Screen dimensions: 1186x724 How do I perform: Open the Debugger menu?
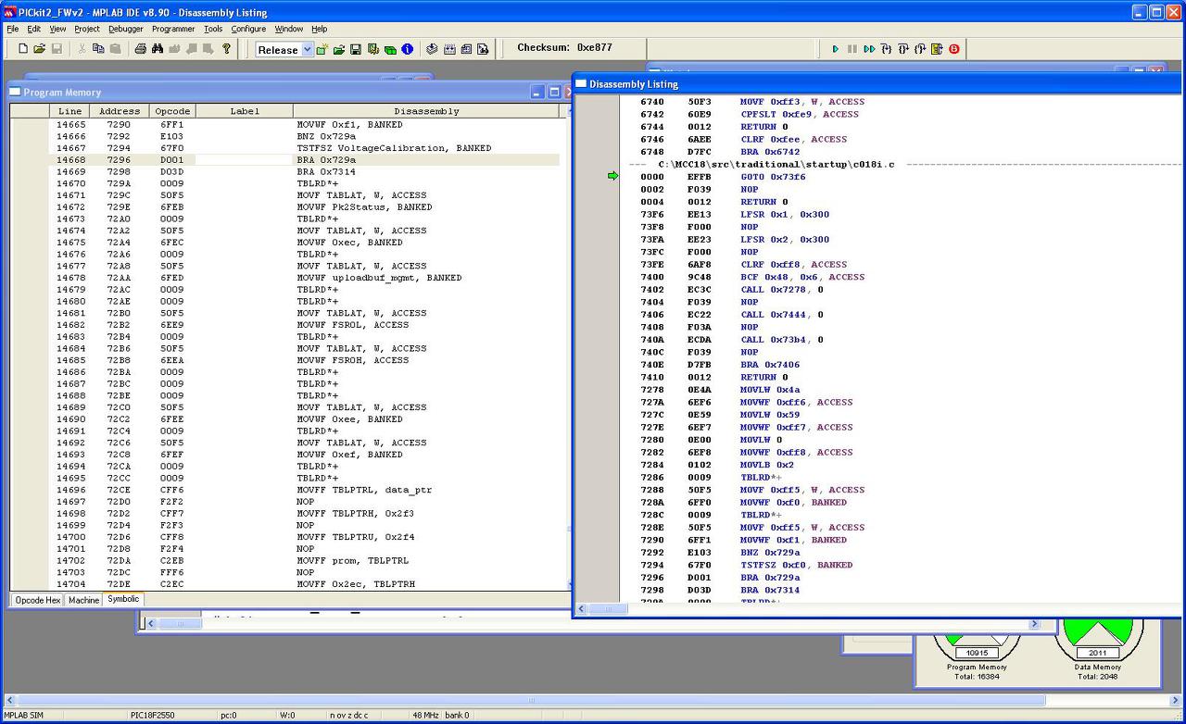[x=125, y=29]
